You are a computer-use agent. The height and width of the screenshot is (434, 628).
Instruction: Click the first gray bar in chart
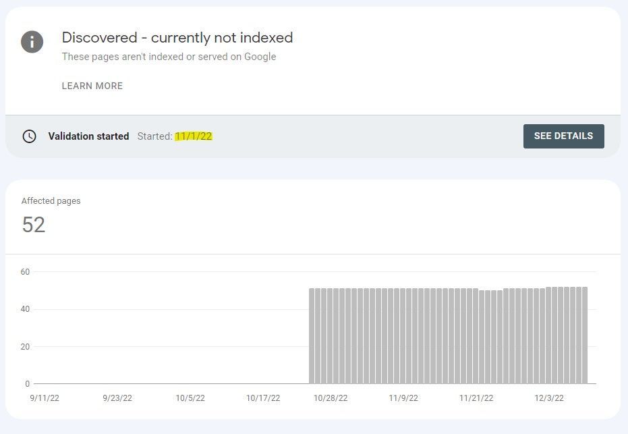pos(312,336)
